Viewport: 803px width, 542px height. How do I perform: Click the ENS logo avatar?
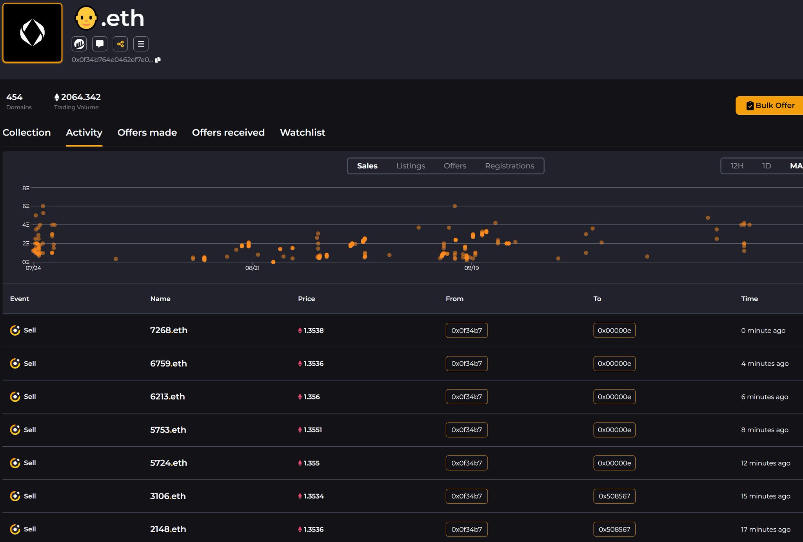(33, 33)
